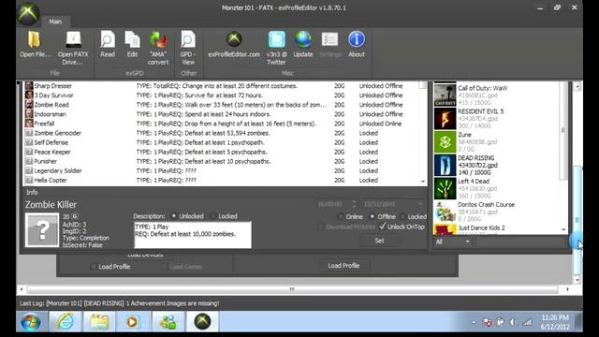Select the Legendary Soldier achievement row
Image resolution: width=599 pixels, height=337 pixels.
pos(224,170)
